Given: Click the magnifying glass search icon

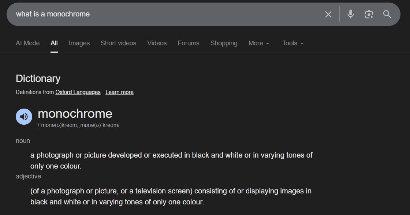Looking at the screenshot, I should [387, 14].
